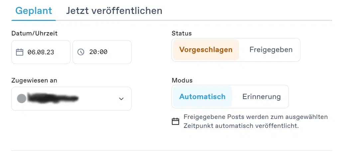Click the Status label
This screenshot has height=163, width=345.
[x=181, y=33]
